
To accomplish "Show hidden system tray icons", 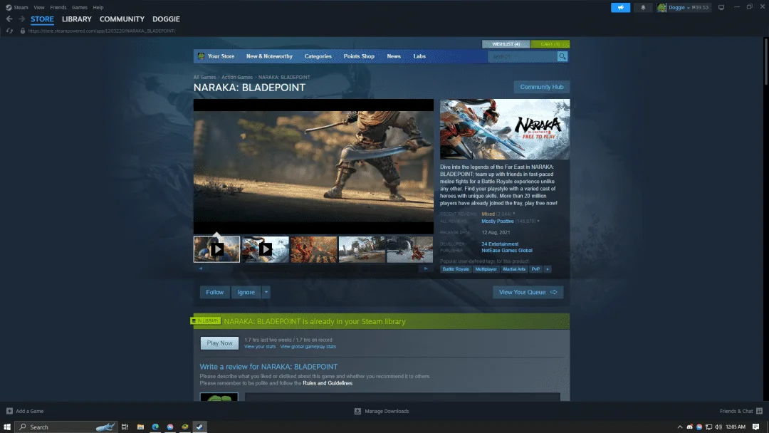I will tap(680, 427).
